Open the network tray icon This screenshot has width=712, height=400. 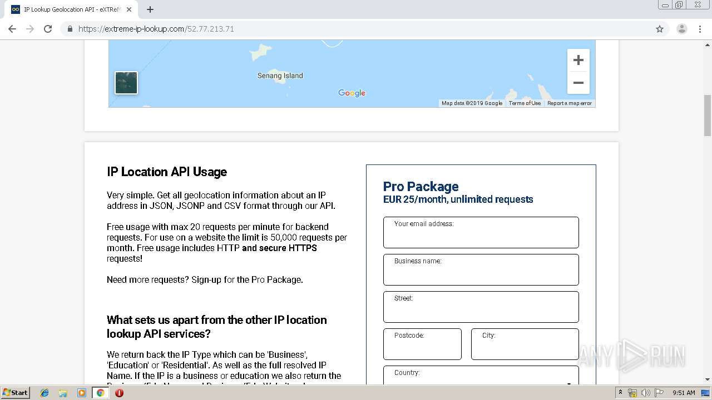[x=632, y=393]
